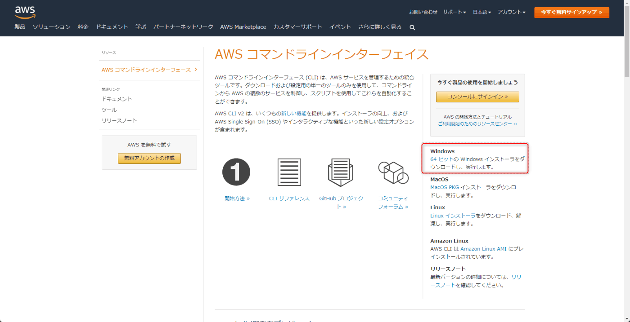
Task: Open the 日本語 language dropdown
Action: (x=482, y=12)
